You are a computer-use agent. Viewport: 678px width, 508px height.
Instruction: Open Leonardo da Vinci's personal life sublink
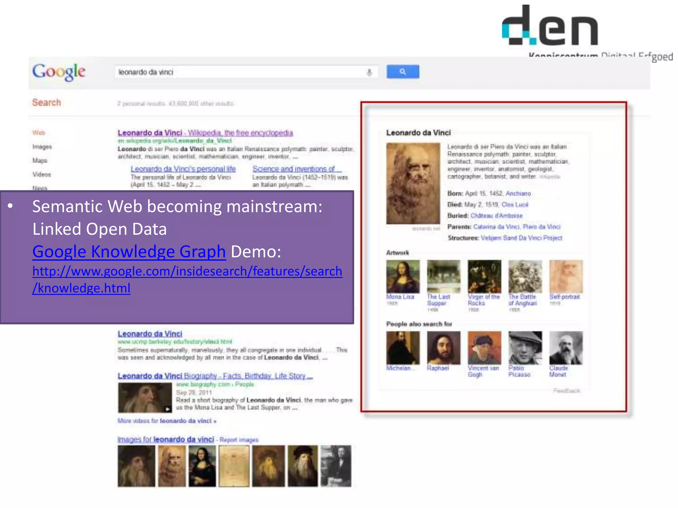coord(183,169)
